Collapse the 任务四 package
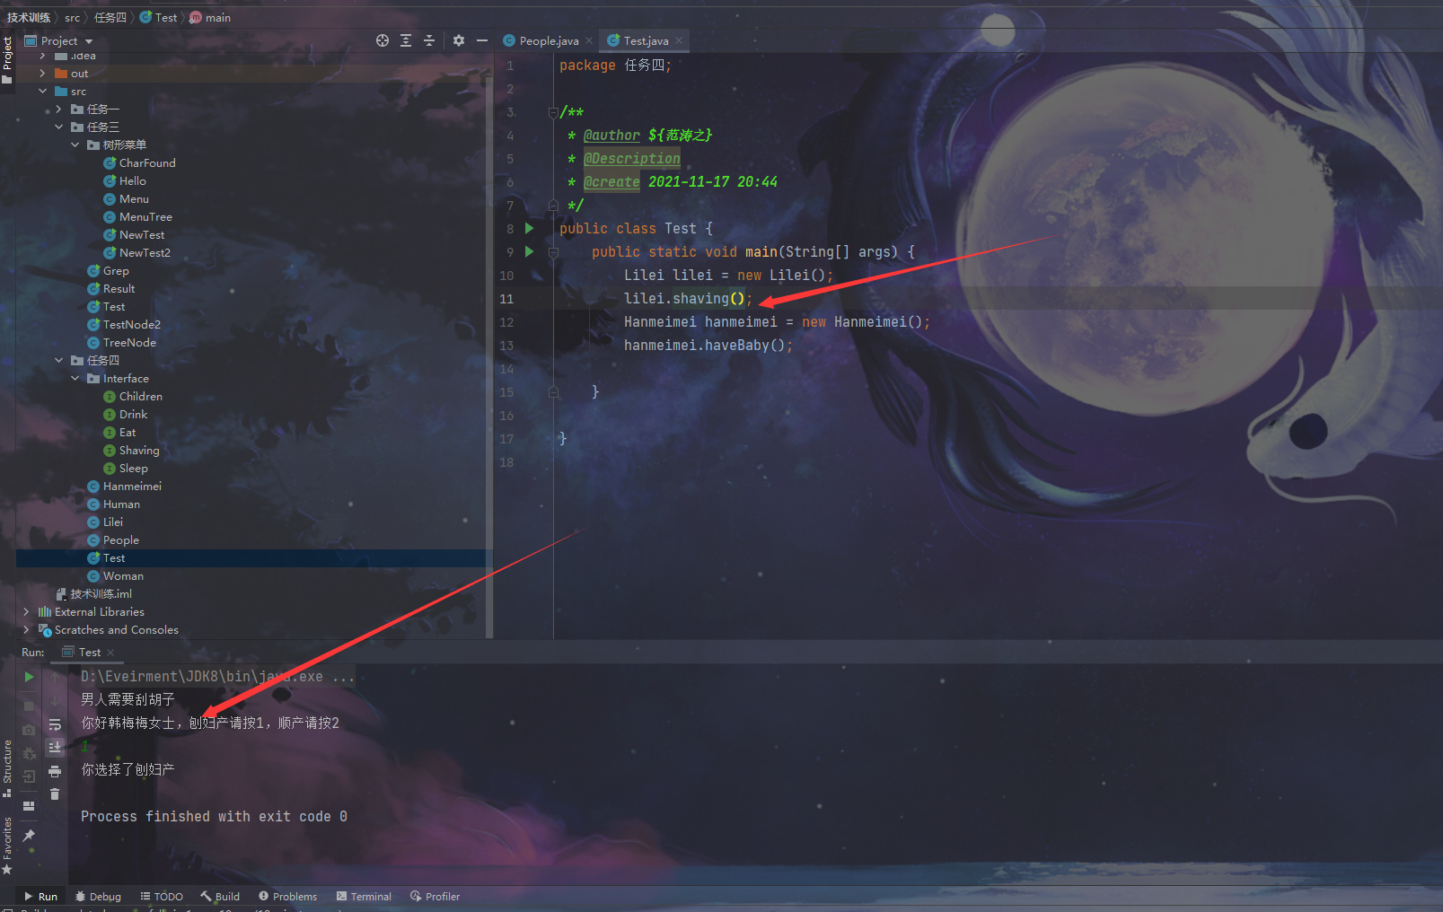 (58, 361)
